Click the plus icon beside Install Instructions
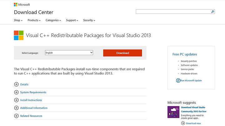This screenshot has height=126, width=225. 16,100
